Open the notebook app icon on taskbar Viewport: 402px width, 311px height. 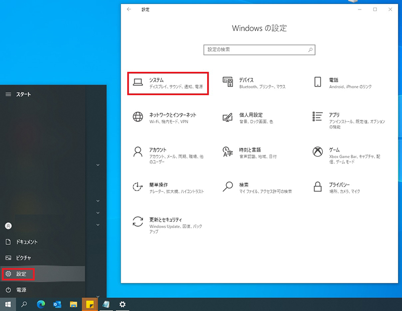point(106,304)
